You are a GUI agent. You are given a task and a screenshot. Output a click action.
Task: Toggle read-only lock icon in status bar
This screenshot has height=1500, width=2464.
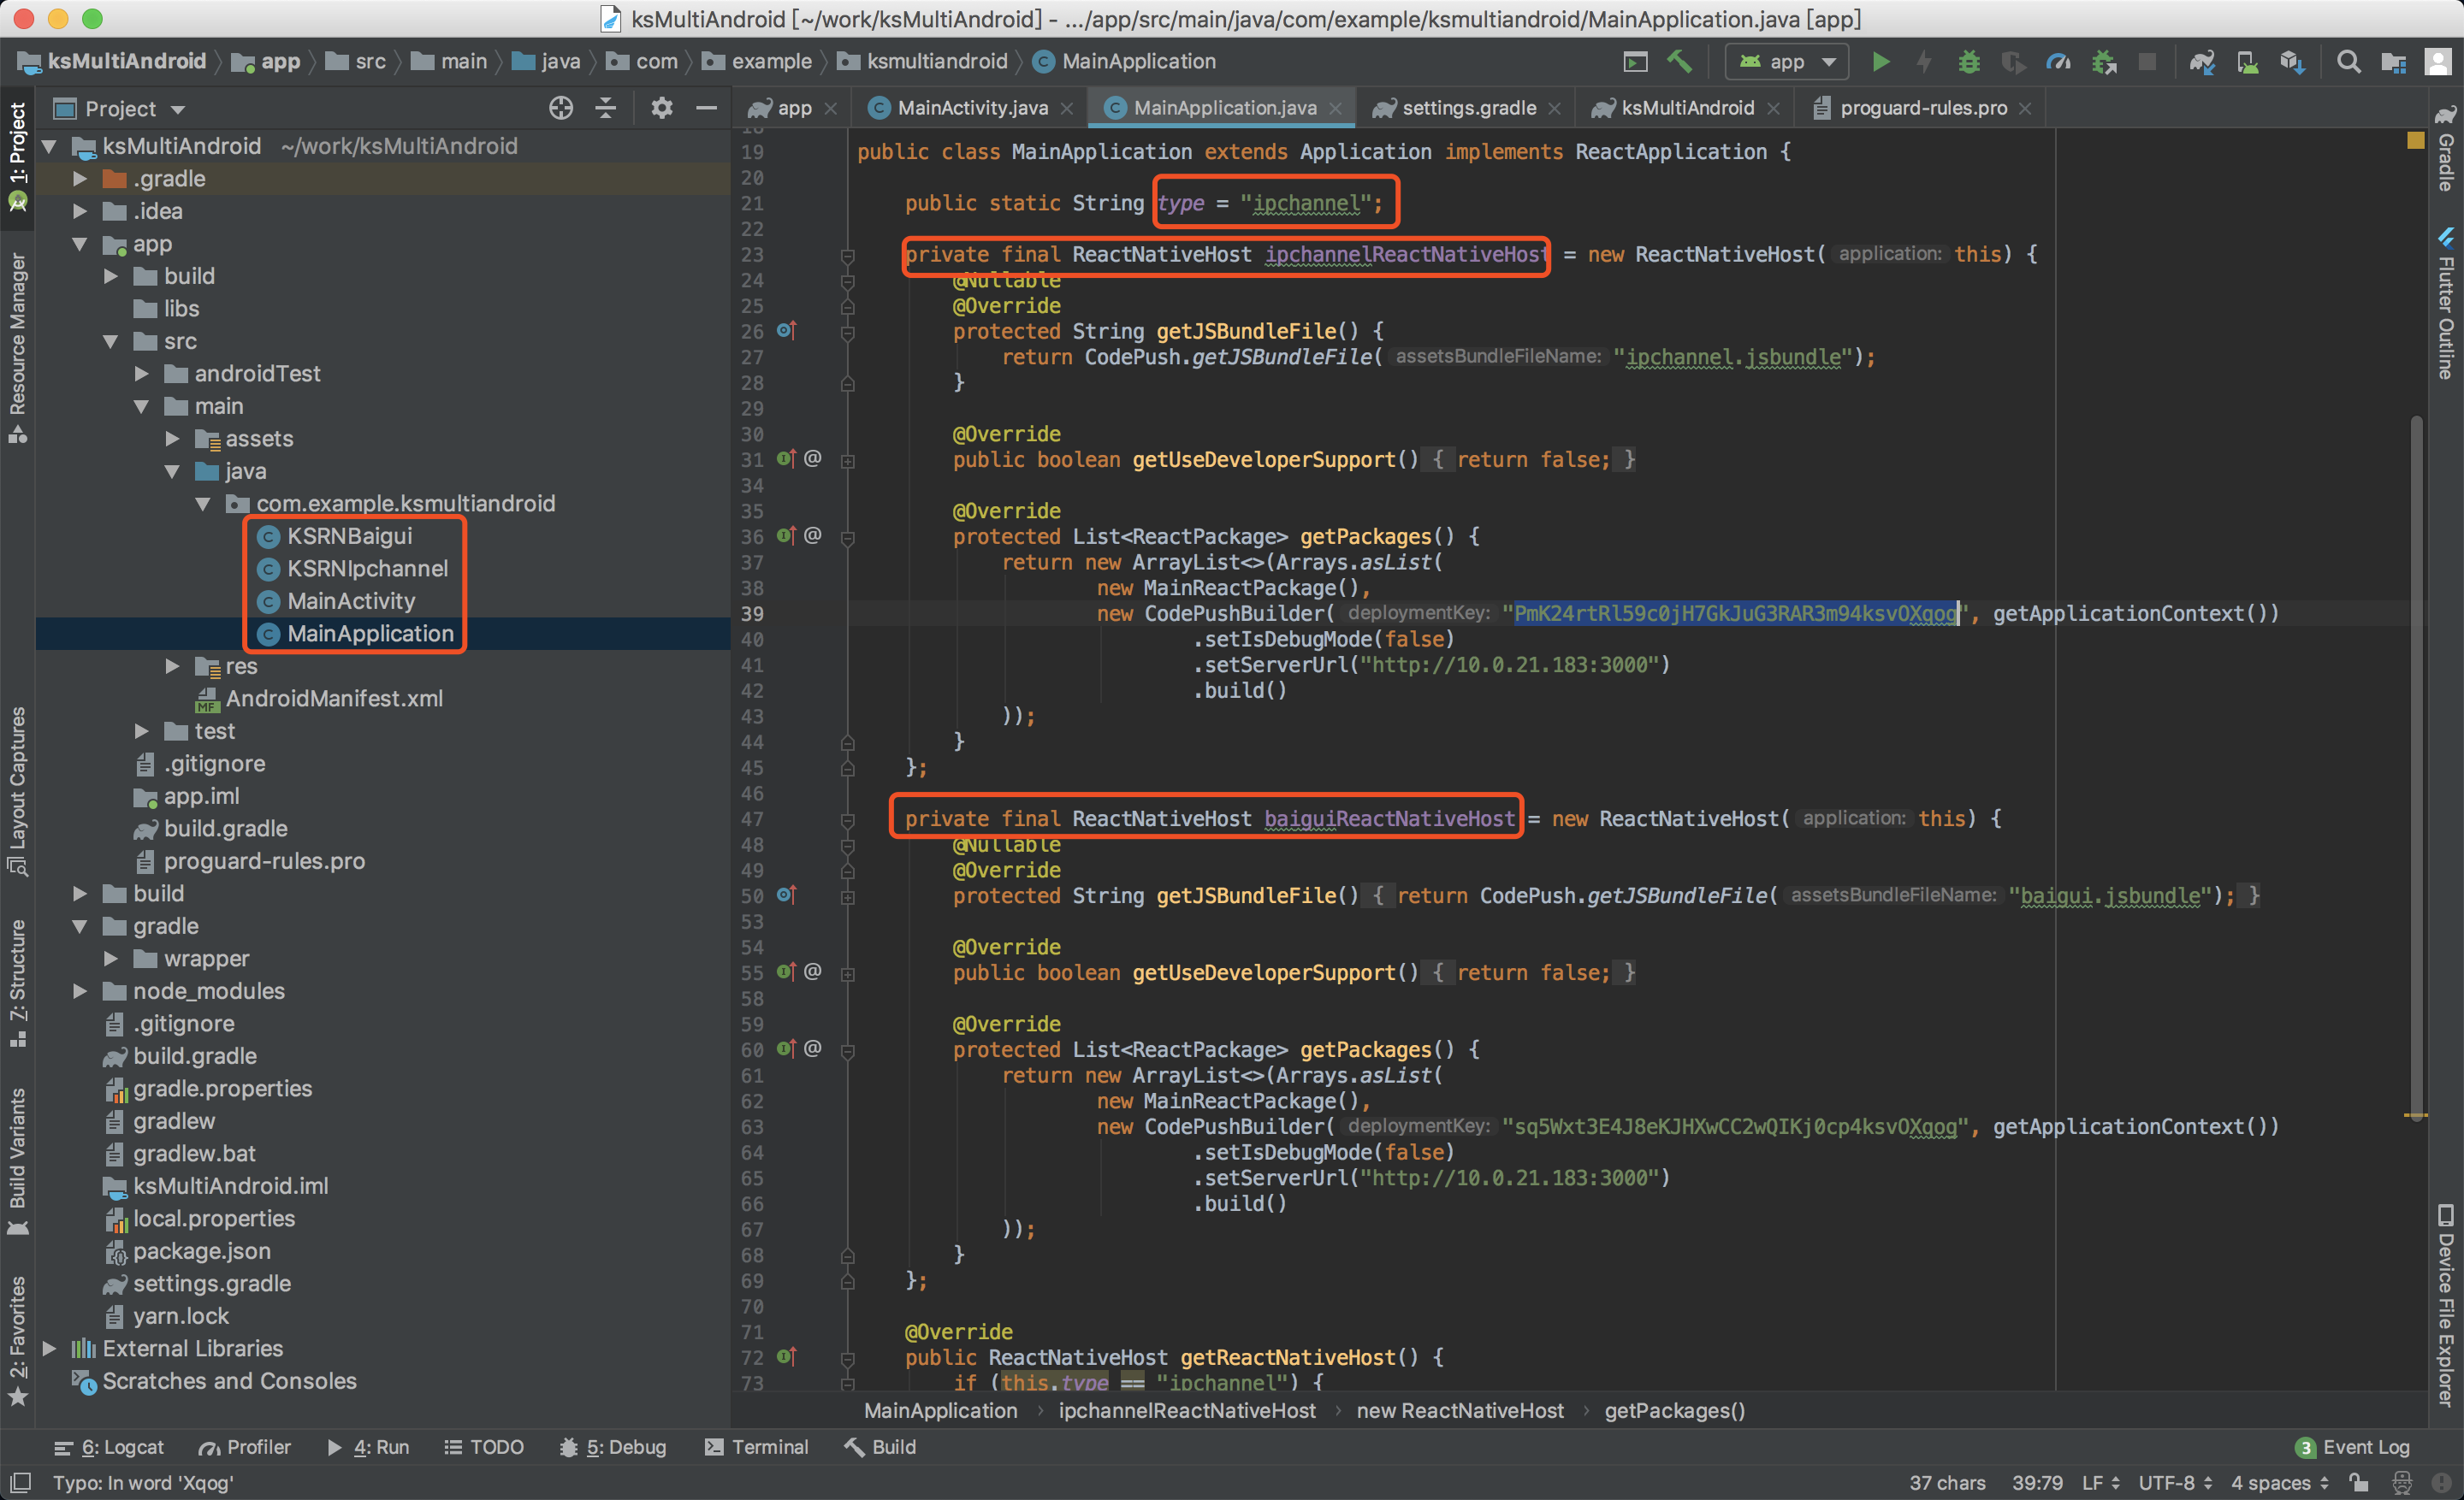coord(2359,1482)
